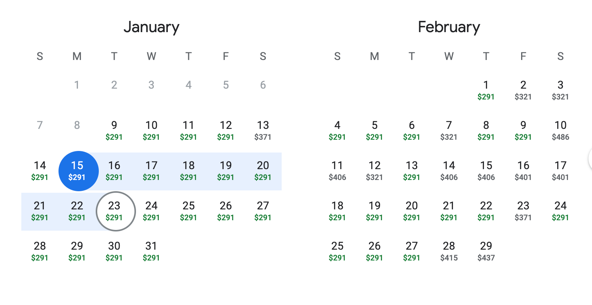Select February 1 at $291
The image size is (592, 305).
(486, 90)
